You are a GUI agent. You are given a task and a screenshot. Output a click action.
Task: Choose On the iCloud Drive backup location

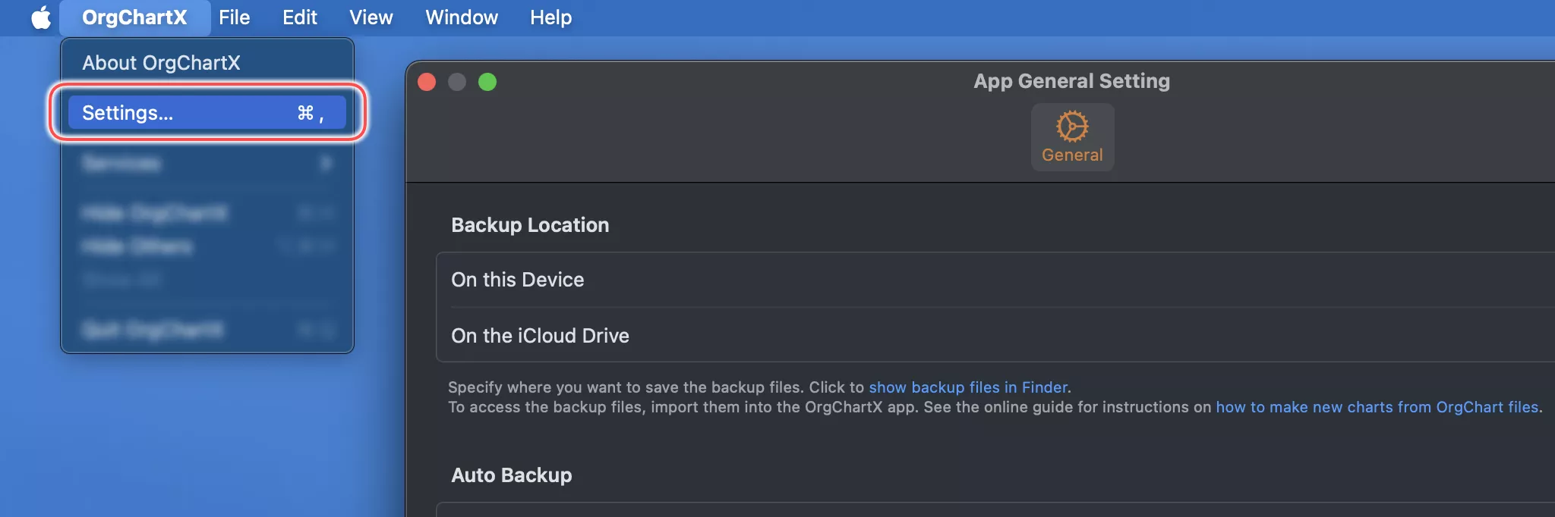click(995, 335)
